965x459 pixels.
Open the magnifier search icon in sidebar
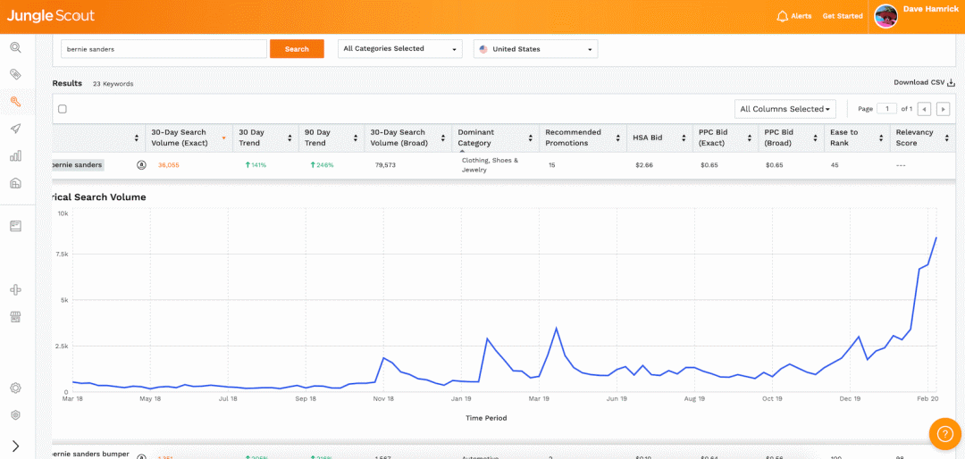15,47
